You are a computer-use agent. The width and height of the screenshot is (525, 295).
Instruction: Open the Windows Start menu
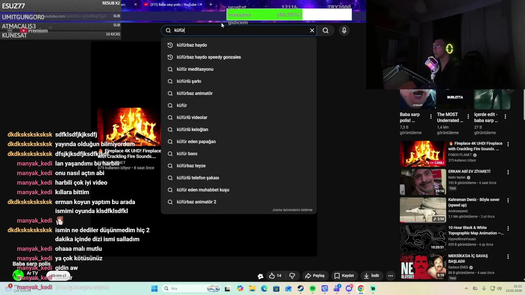click(154, 288)
